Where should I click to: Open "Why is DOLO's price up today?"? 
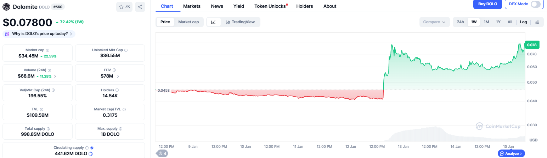pyautogui.click(x=39, y=34)
